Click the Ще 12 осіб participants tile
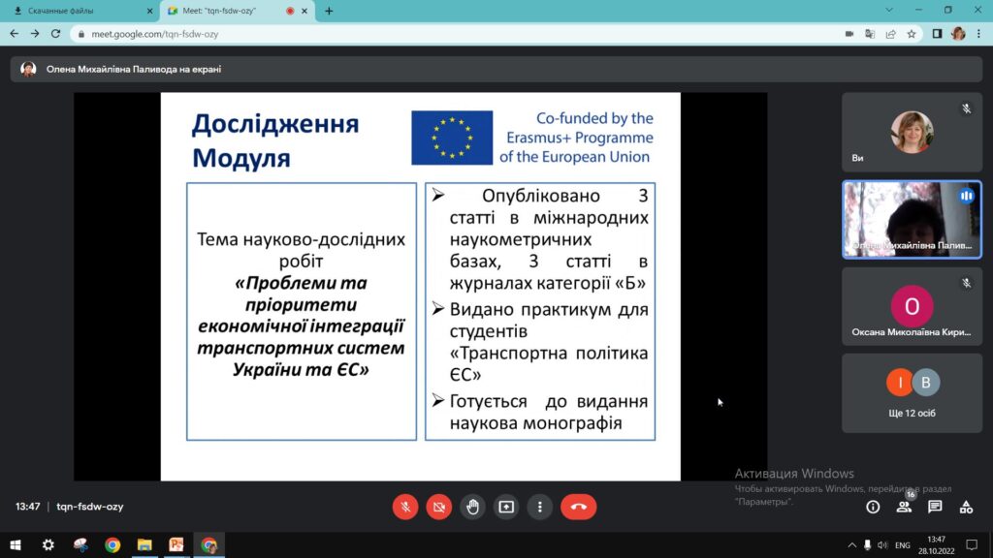The height and width of the screenshot is (558, 993). click(x=910, y=392)
